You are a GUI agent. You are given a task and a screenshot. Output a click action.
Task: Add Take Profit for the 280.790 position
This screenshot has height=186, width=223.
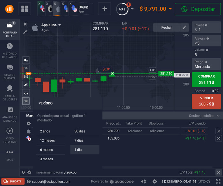[134, 131]
